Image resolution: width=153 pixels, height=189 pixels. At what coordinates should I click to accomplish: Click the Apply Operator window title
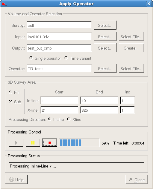[76, 4]
